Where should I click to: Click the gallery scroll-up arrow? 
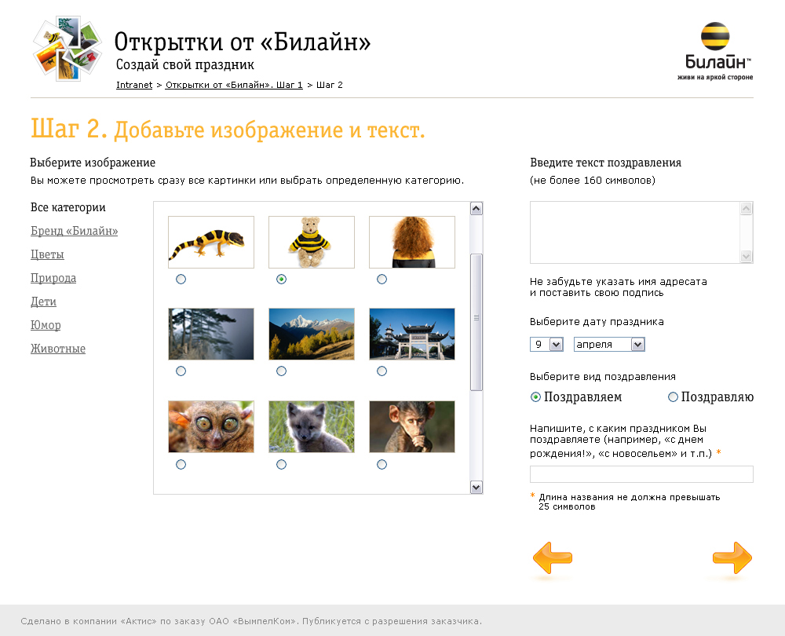pos(476,208)
